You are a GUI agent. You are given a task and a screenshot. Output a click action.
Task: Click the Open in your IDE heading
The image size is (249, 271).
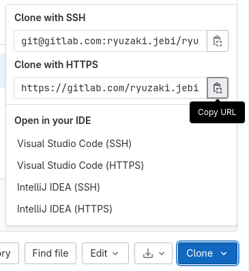[x=53, y=121]
